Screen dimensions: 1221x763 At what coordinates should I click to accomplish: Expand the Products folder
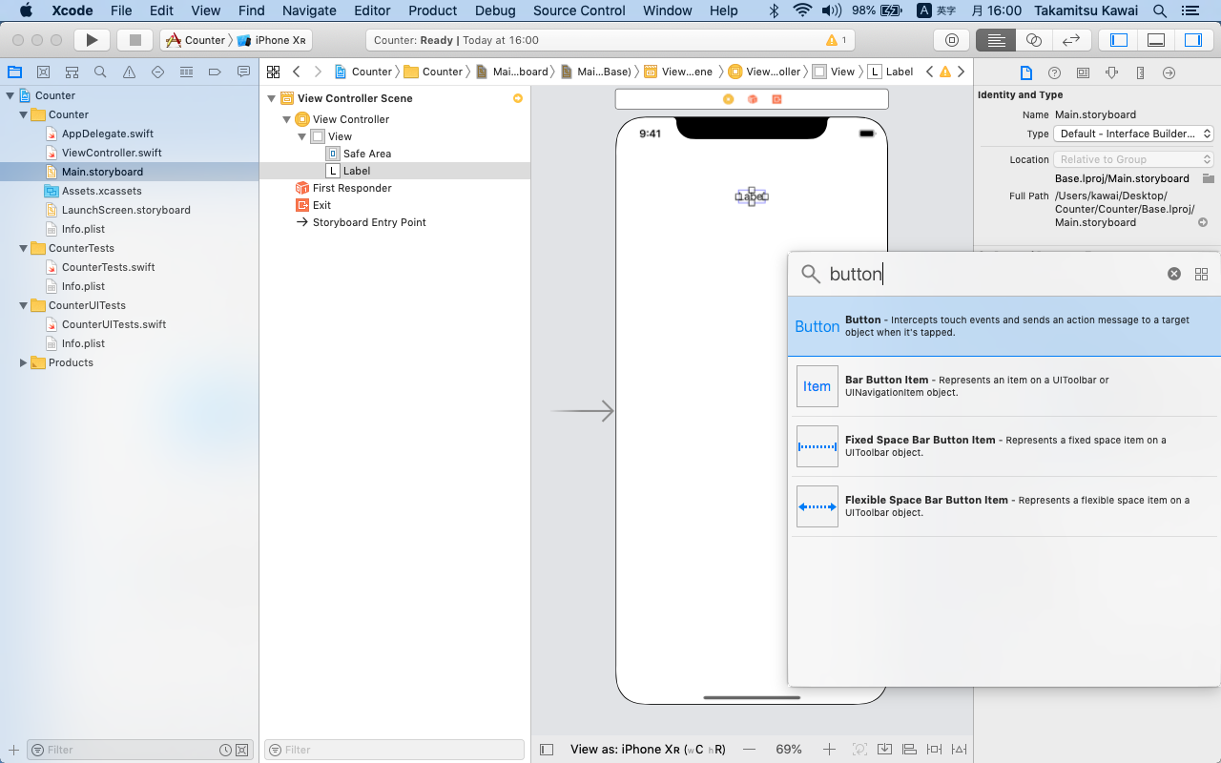pyautogui.click(x=23, y=362)
